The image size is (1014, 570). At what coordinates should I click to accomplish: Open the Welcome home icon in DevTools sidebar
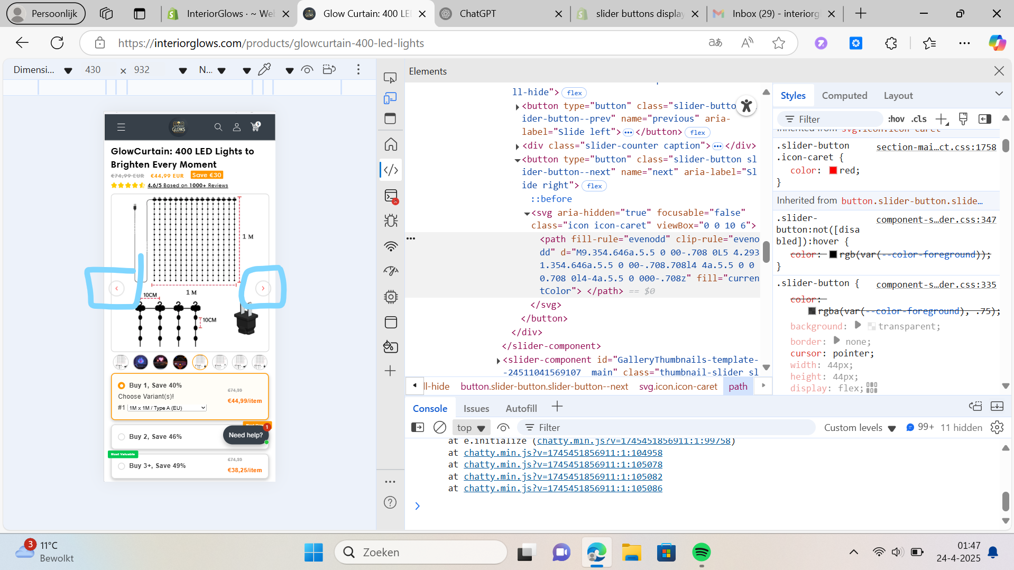click(391, 144)
